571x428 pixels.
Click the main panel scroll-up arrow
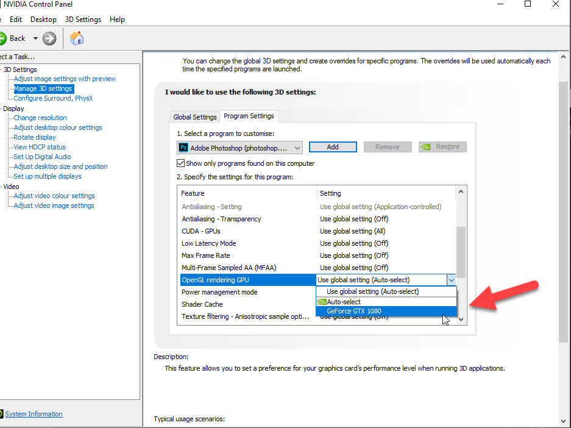pos(563,57)
